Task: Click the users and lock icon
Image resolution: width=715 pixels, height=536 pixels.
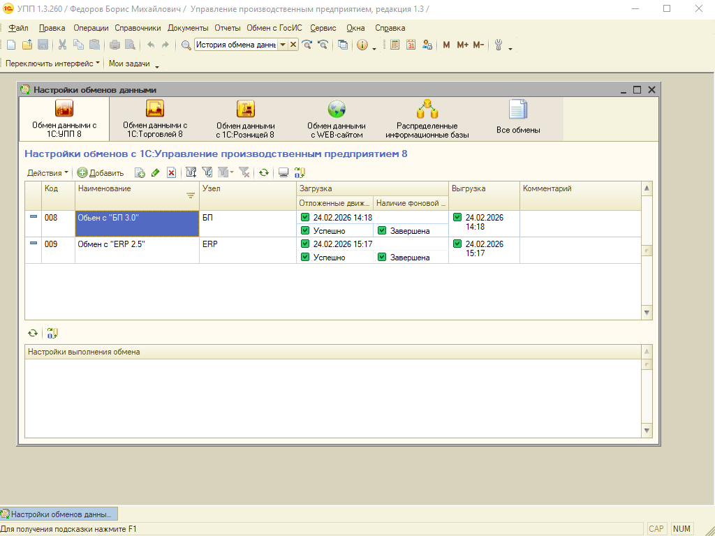Action: [427, 45]
